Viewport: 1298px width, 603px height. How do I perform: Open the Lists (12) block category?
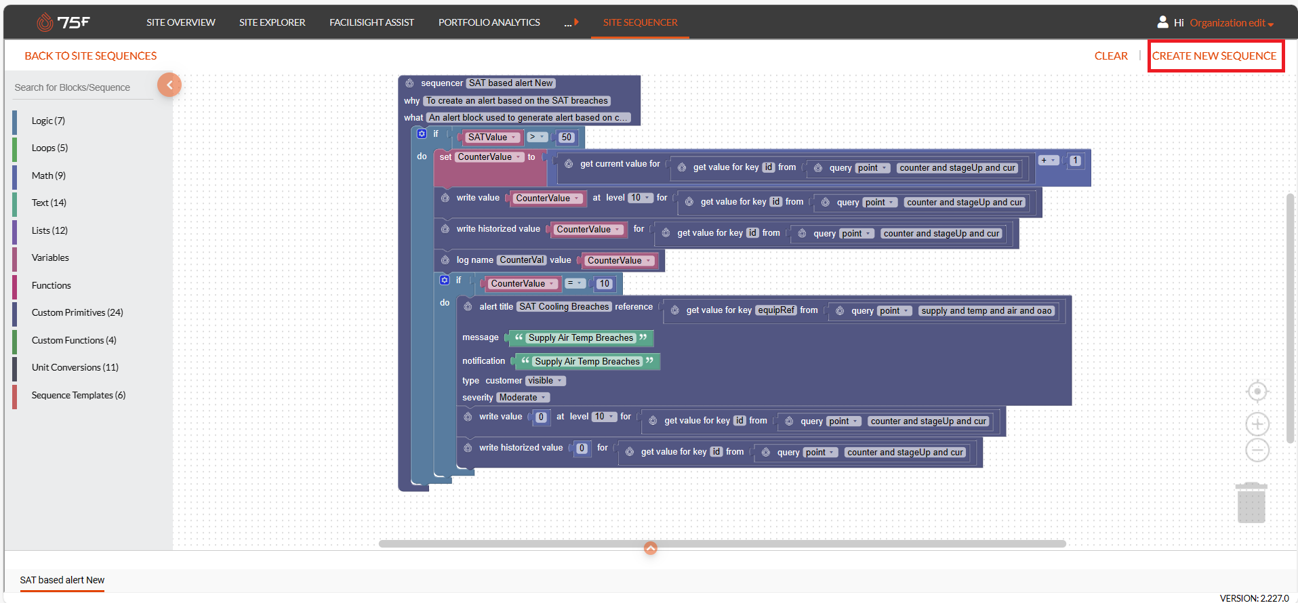(x=49, y=230)
